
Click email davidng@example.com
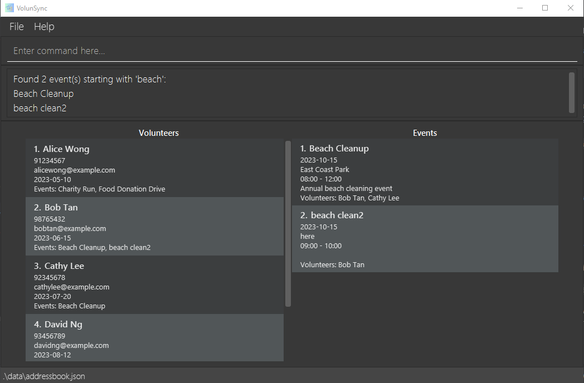pos(71,345)
